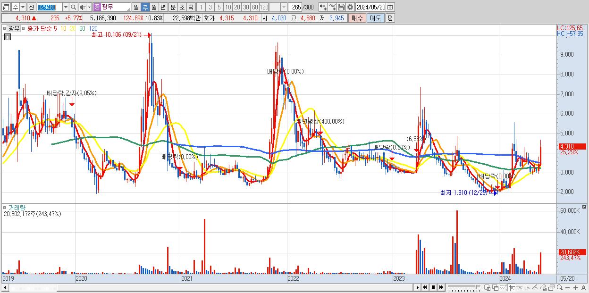Save the chart with floppy disk icon
Viewport: 589px width, 293px height.
click(341, 7)
